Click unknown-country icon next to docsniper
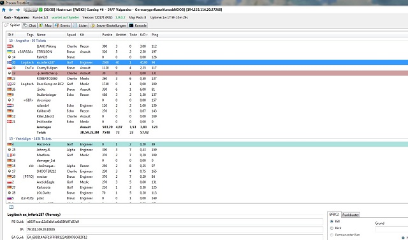This screenshot has width=408, height=240. tap(10, 100)
